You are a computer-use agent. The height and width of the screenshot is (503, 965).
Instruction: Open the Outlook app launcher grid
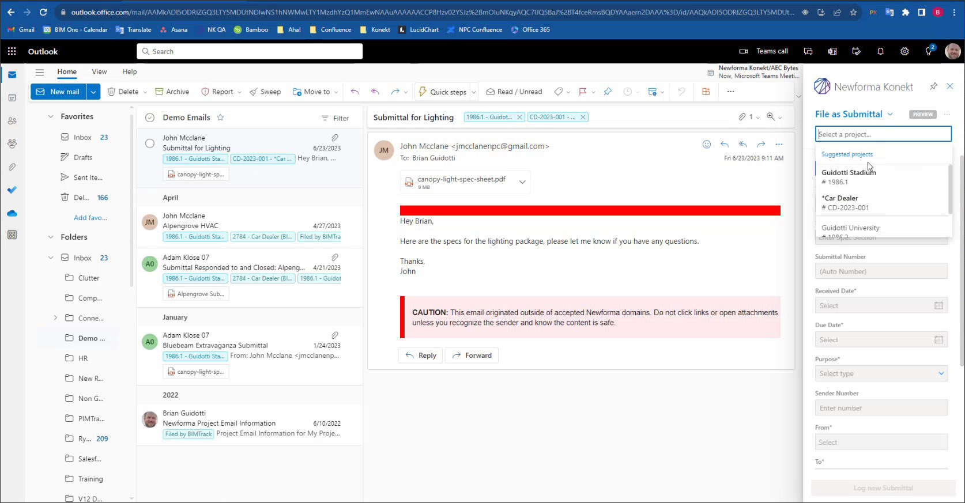point(12,51)
